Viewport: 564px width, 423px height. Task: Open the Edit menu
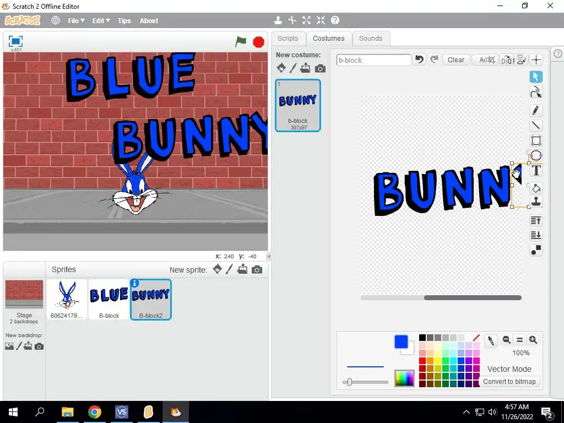point(101,20)
